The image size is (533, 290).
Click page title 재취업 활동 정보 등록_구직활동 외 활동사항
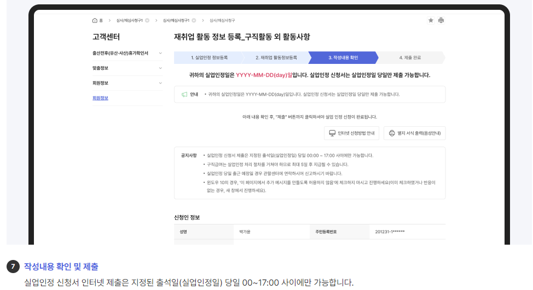242,37
